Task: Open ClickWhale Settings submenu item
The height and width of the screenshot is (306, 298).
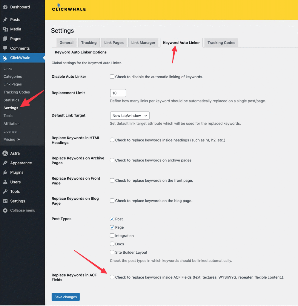Action: click(x=11, y=108)
